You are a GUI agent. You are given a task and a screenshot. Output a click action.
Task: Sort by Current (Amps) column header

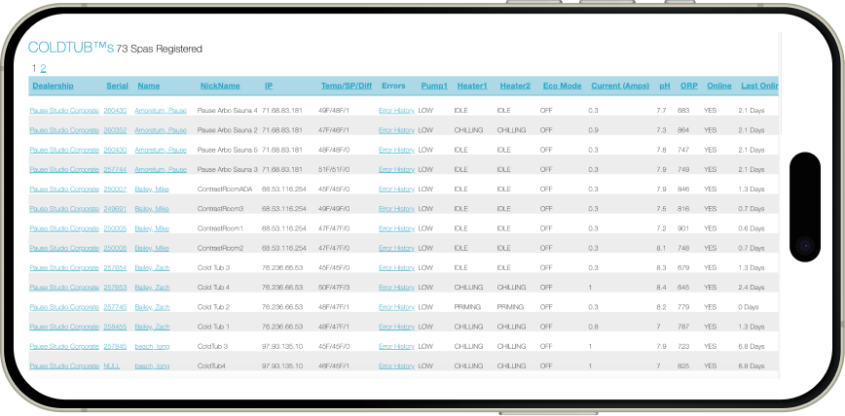[x=620, y=86]
